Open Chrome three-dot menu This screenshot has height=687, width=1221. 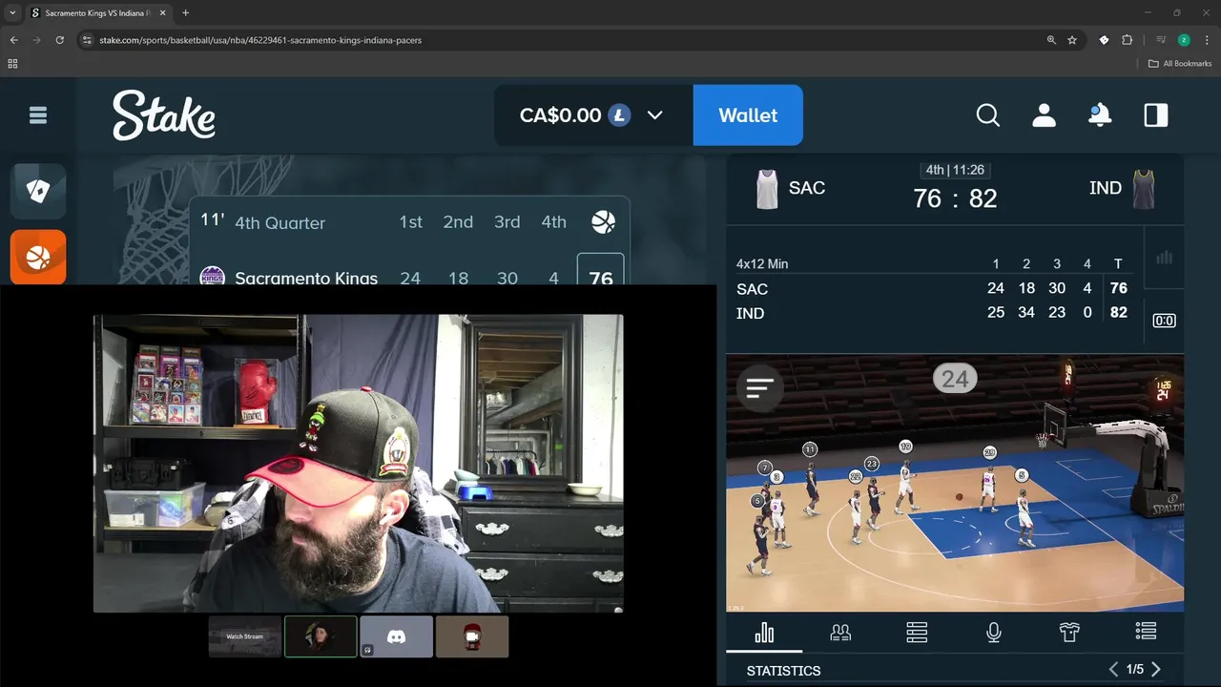1207,40
